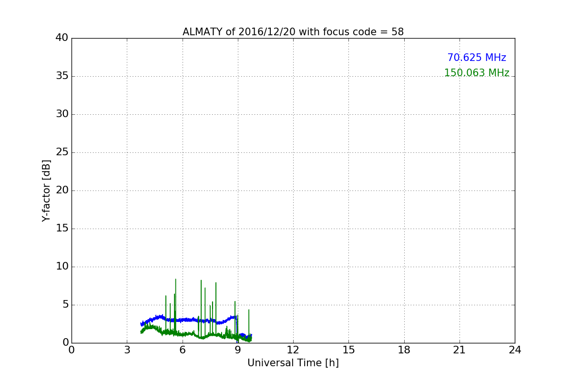Click the y-axis tick label '35'

62,76
